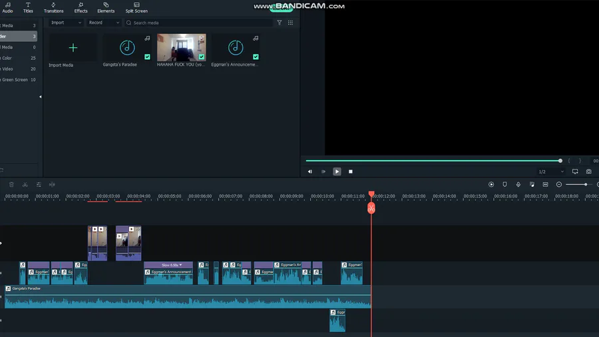Open the Slow 0.50x speed dropdown
This screenshot has height=337, width=599.
[172, 265]
